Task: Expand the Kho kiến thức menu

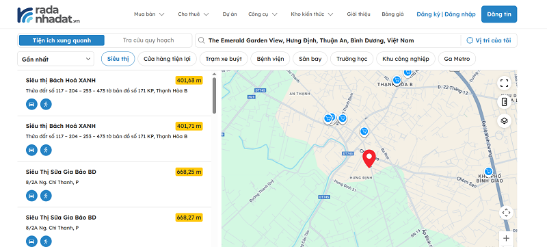Action: 312,14
